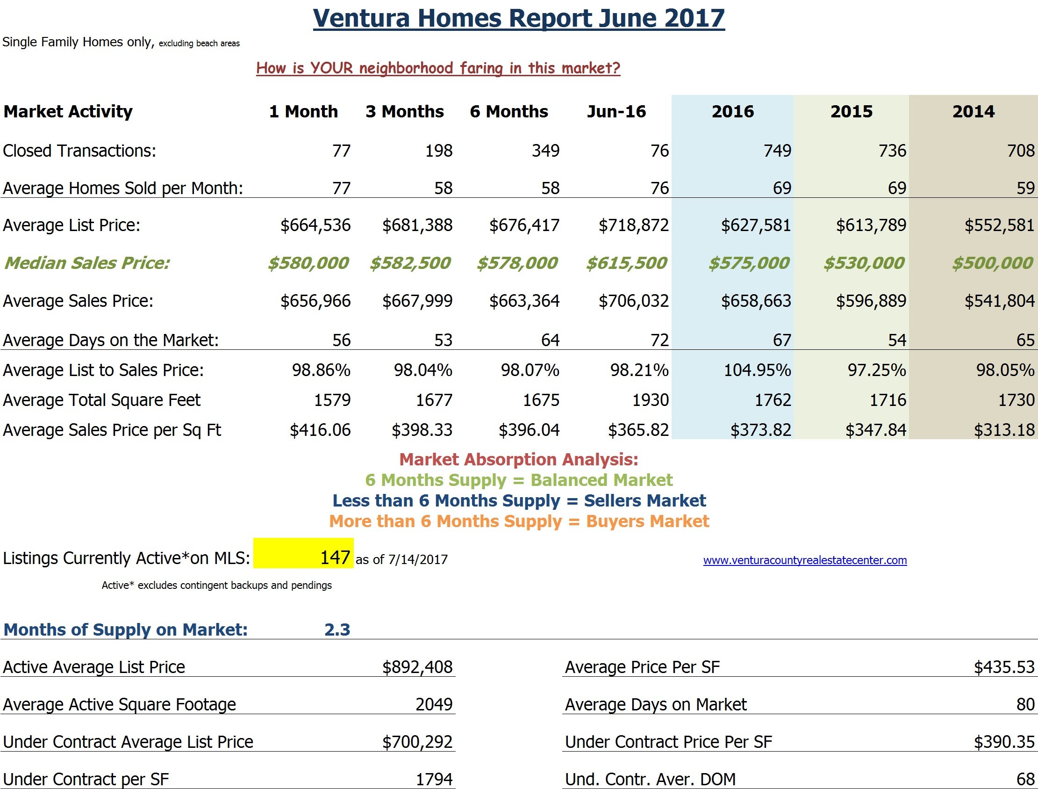
Task: Click the 2014 column header
Action: click(973, 111)
